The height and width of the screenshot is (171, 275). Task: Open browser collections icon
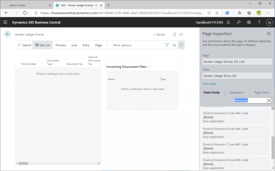(249, 13)
